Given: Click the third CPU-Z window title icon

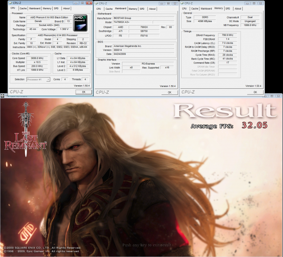Looking at the screenshot, I should point(182,3).
